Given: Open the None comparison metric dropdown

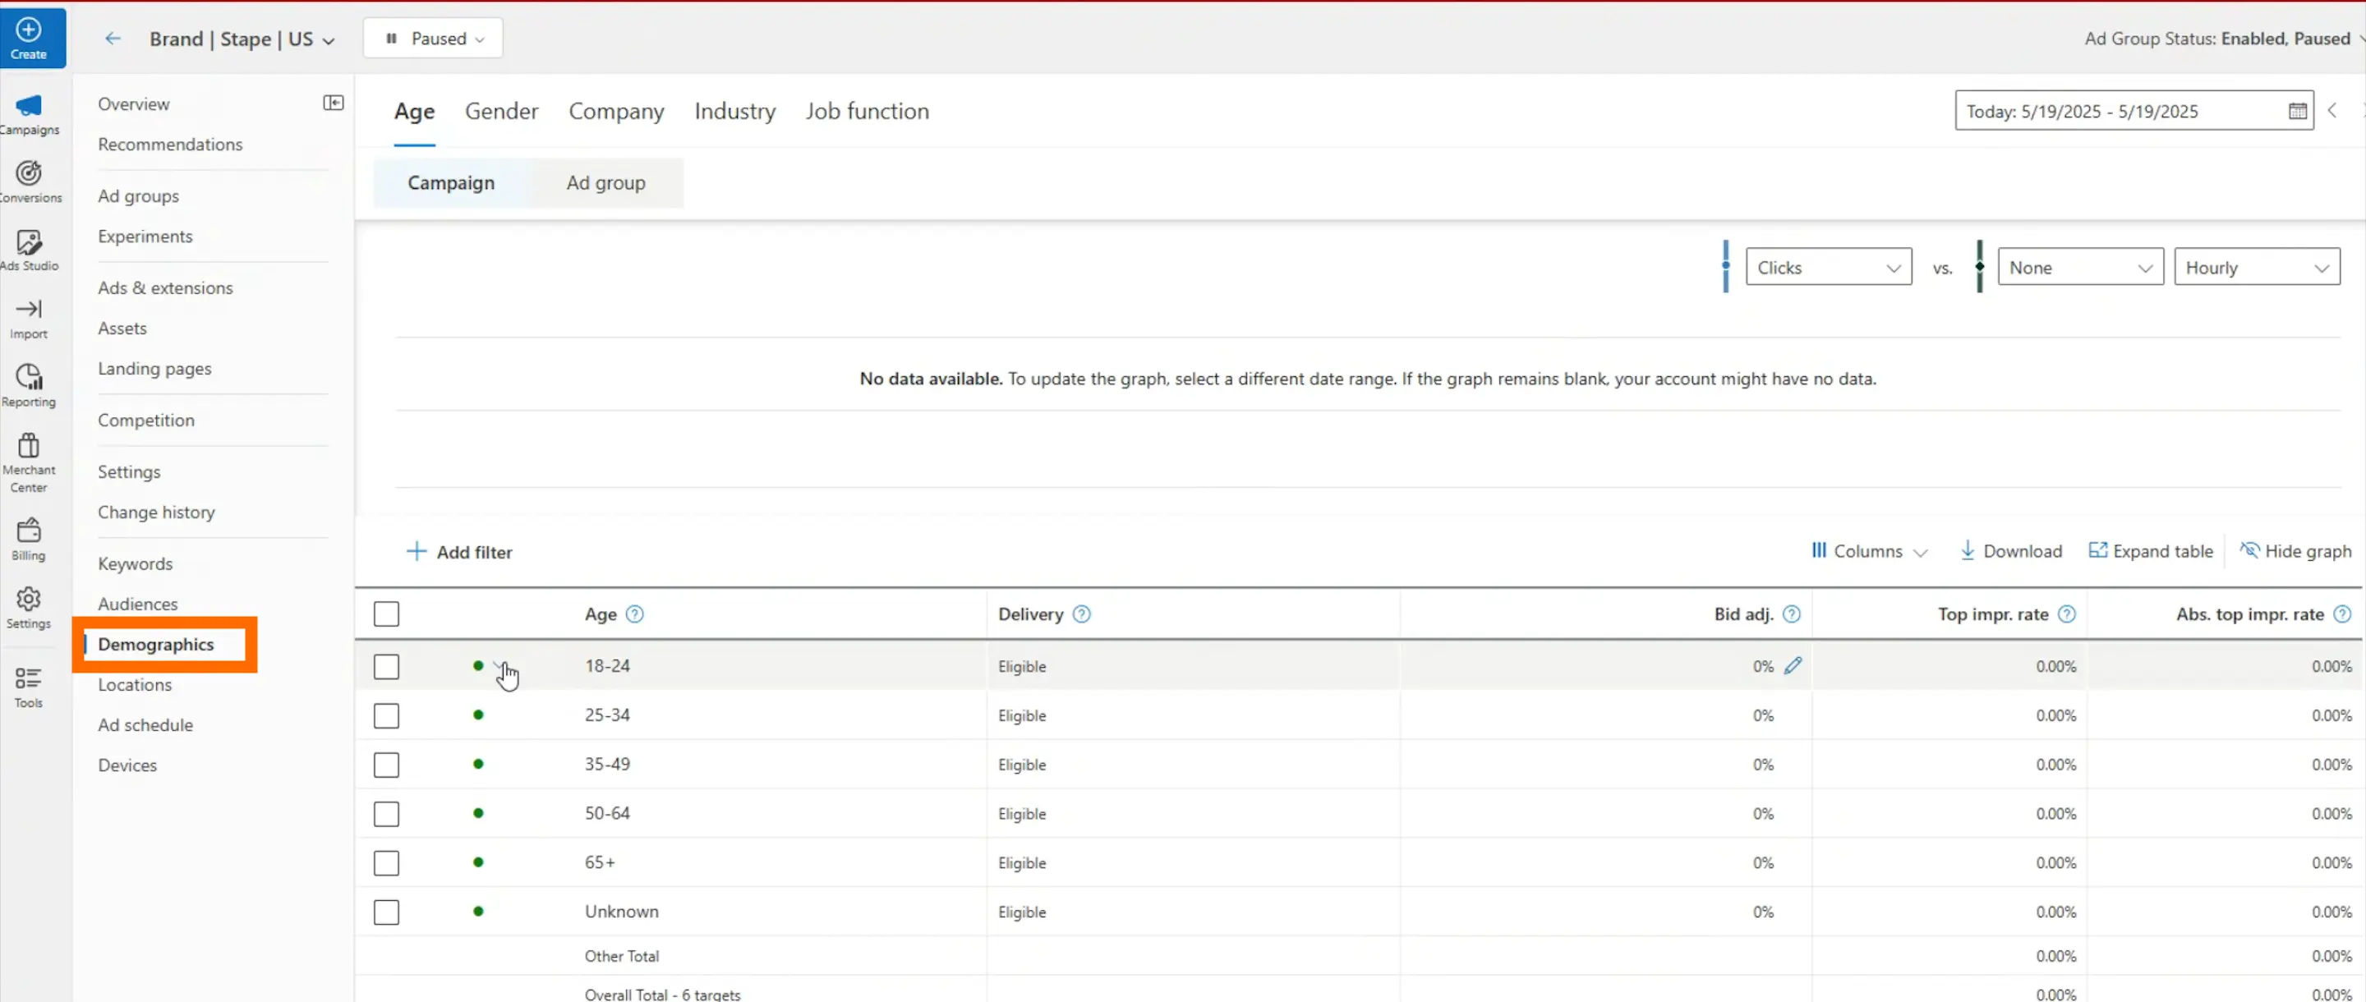Looking at the screenshot, I should click(x=2080, y=267).
